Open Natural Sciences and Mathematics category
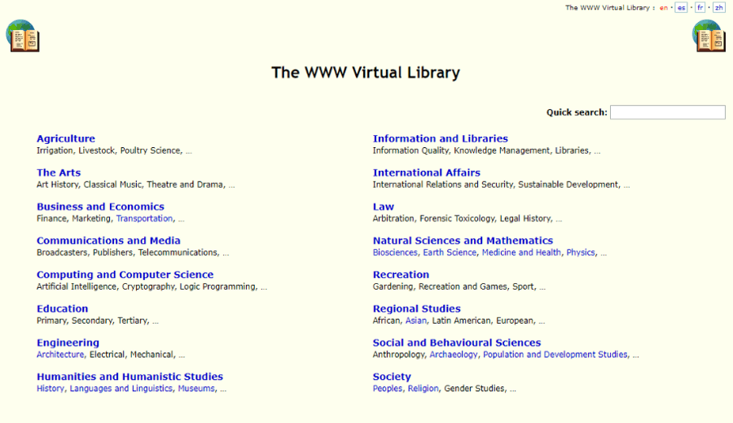 pyautogui.click(x=463, y=241)
